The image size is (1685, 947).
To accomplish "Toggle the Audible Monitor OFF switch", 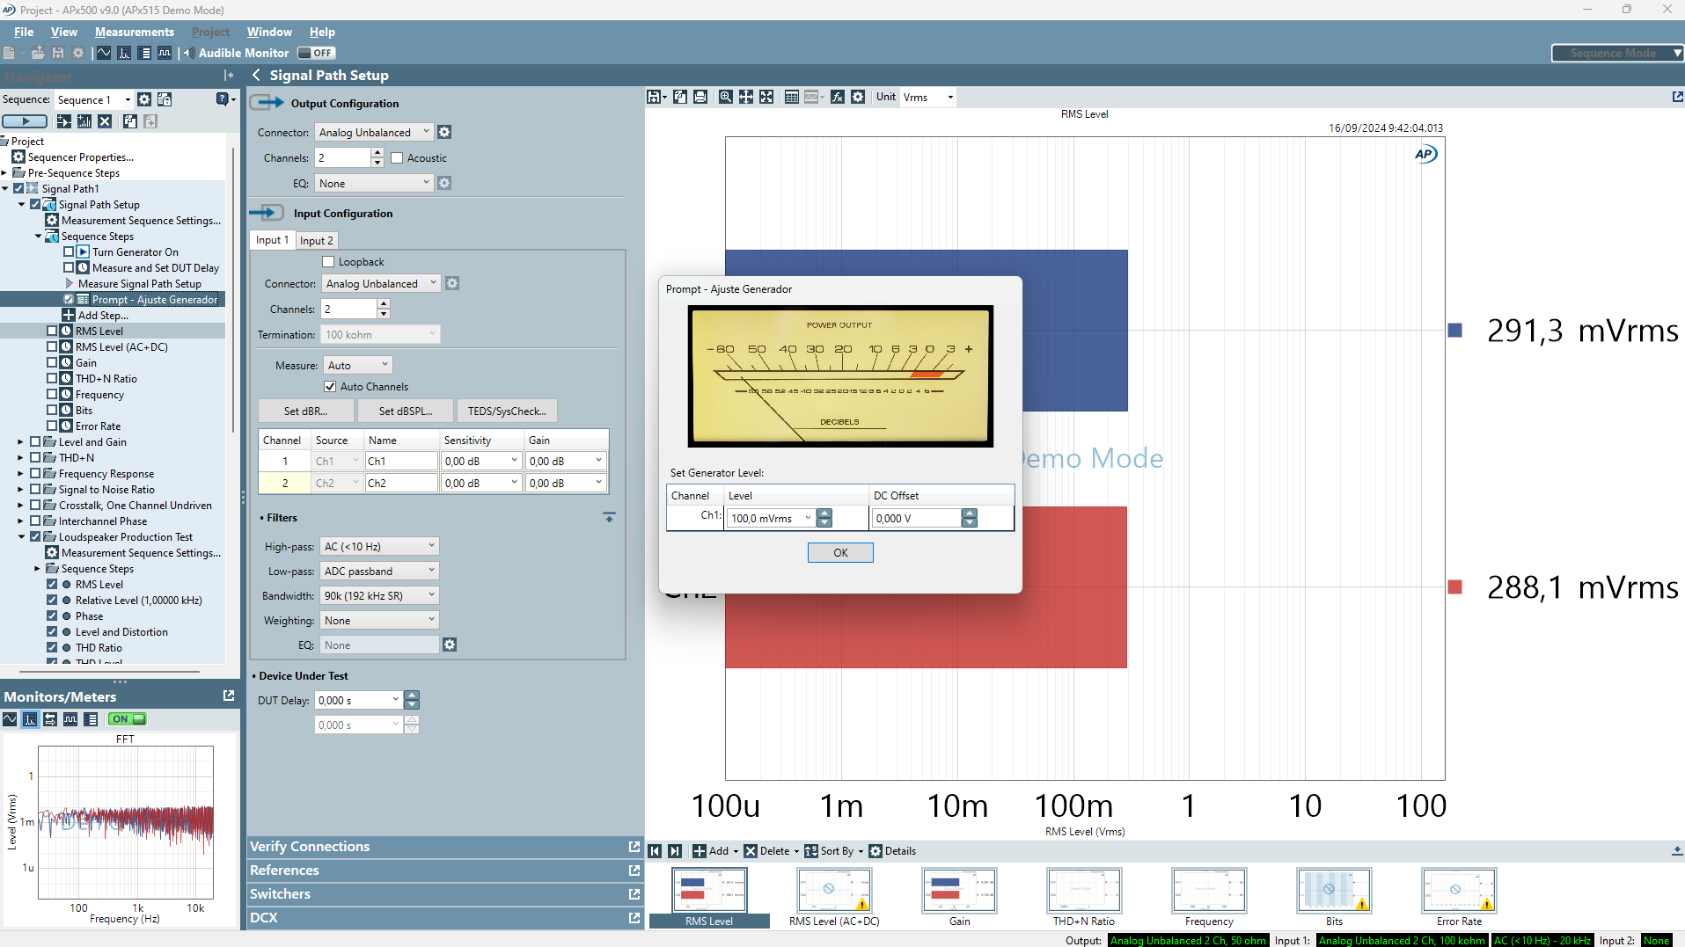I will [316, 53].
